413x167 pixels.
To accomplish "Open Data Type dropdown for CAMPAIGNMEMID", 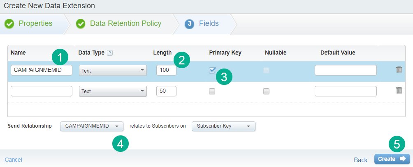I will [112, 71].
